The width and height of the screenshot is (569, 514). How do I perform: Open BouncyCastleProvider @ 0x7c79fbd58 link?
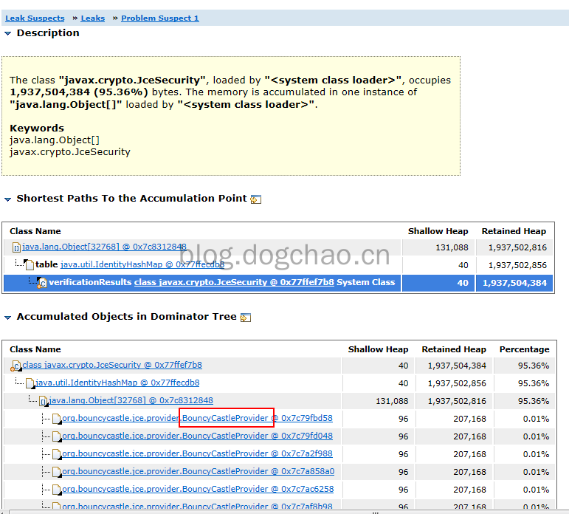(x=197, y=418)
